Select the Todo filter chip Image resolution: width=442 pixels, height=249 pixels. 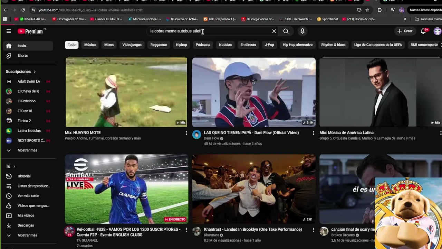tap(71, 45)
